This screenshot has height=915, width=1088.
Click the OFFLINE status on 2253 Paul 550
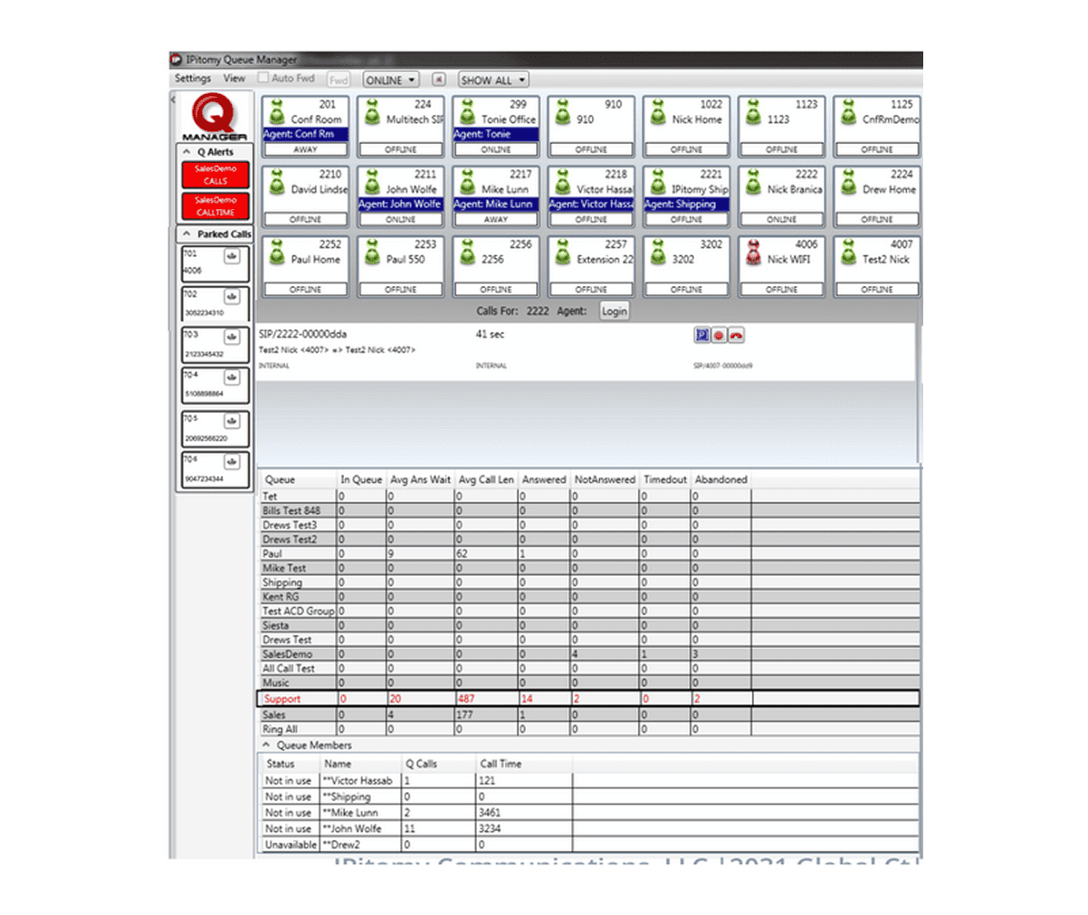[400, 290]
